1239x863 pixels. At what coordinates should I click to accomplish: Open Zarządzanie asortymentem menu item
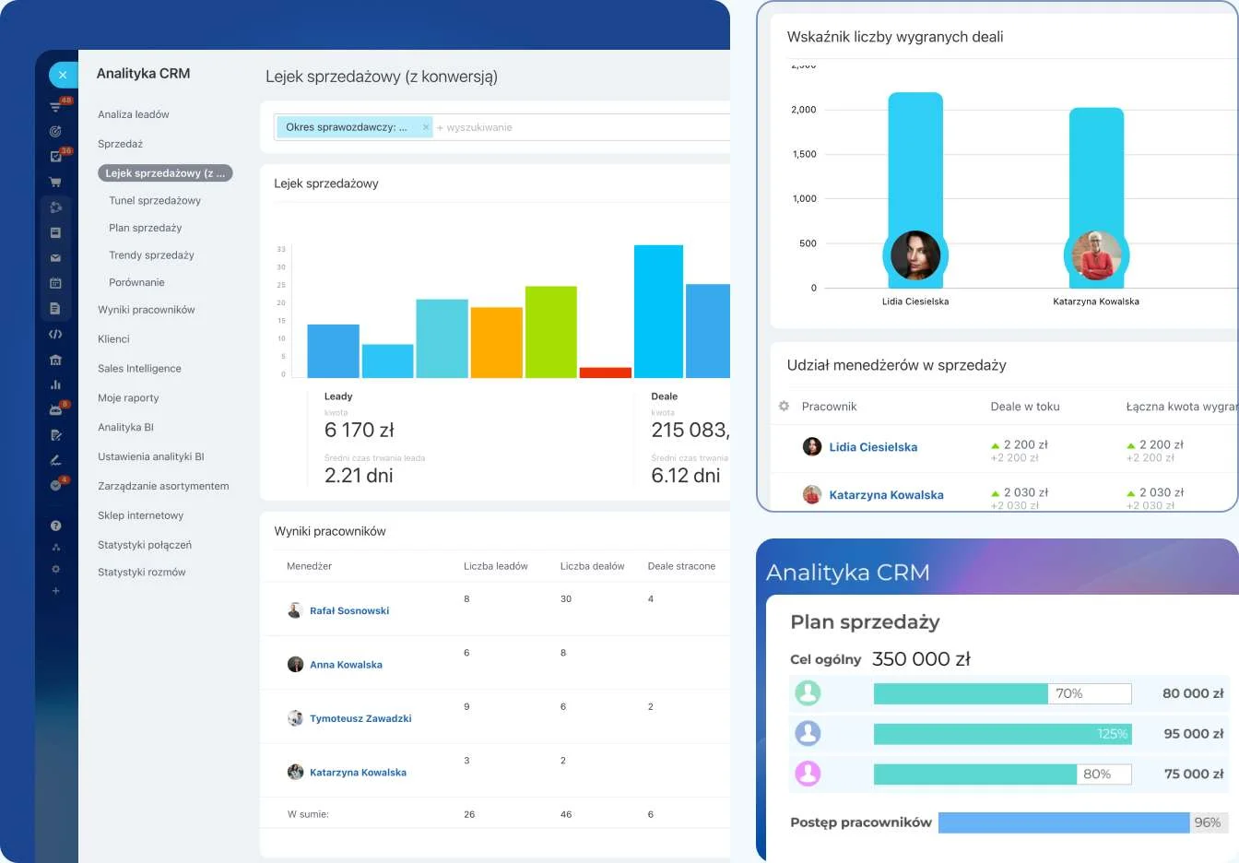pyautogui.click(x=163, y=486)
